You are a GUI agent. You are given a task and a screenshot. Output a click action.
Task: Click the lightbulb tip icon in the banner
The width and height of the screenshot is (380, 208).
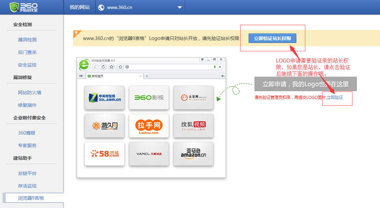(x=76, y=33)
